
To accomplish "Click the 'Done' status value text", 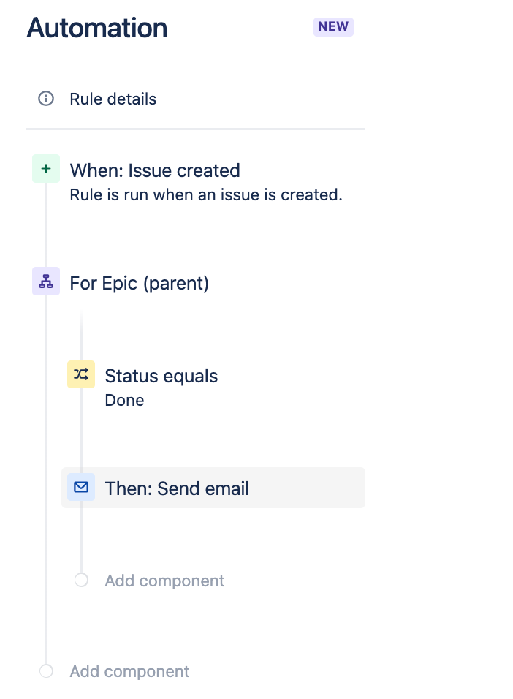I will point(125,401).
